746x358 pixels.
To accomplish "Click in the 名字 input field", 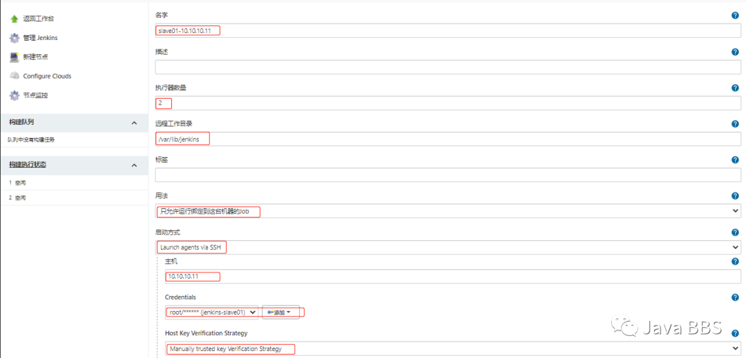I will [x=448, y=31].
